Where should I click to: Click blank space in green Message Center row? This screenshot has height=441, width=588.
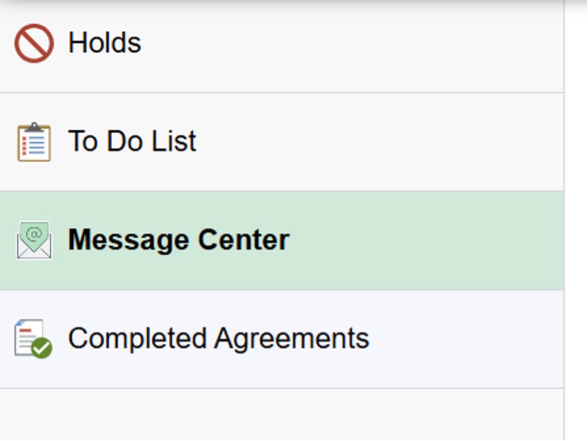tap(427, 240)
